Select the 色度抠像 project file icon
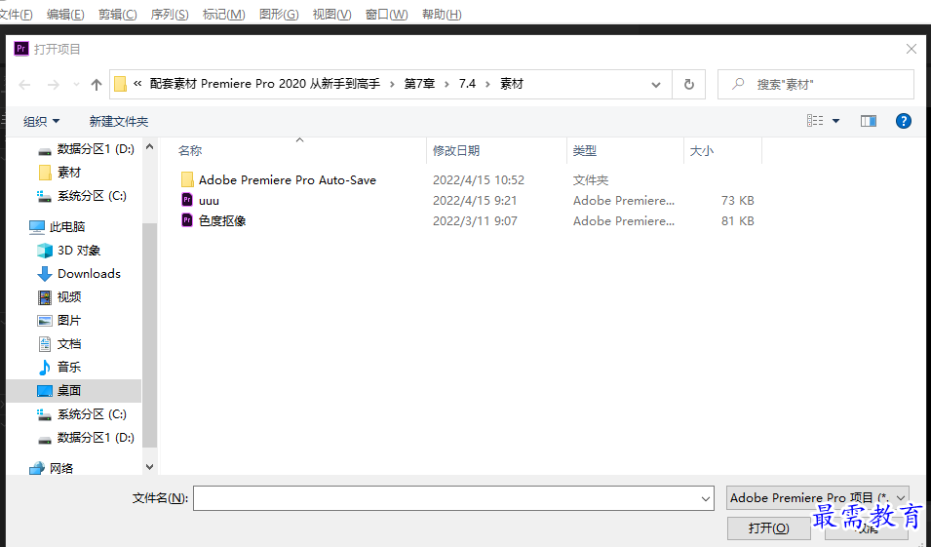The image size is (931, 547). pos(187,220)
